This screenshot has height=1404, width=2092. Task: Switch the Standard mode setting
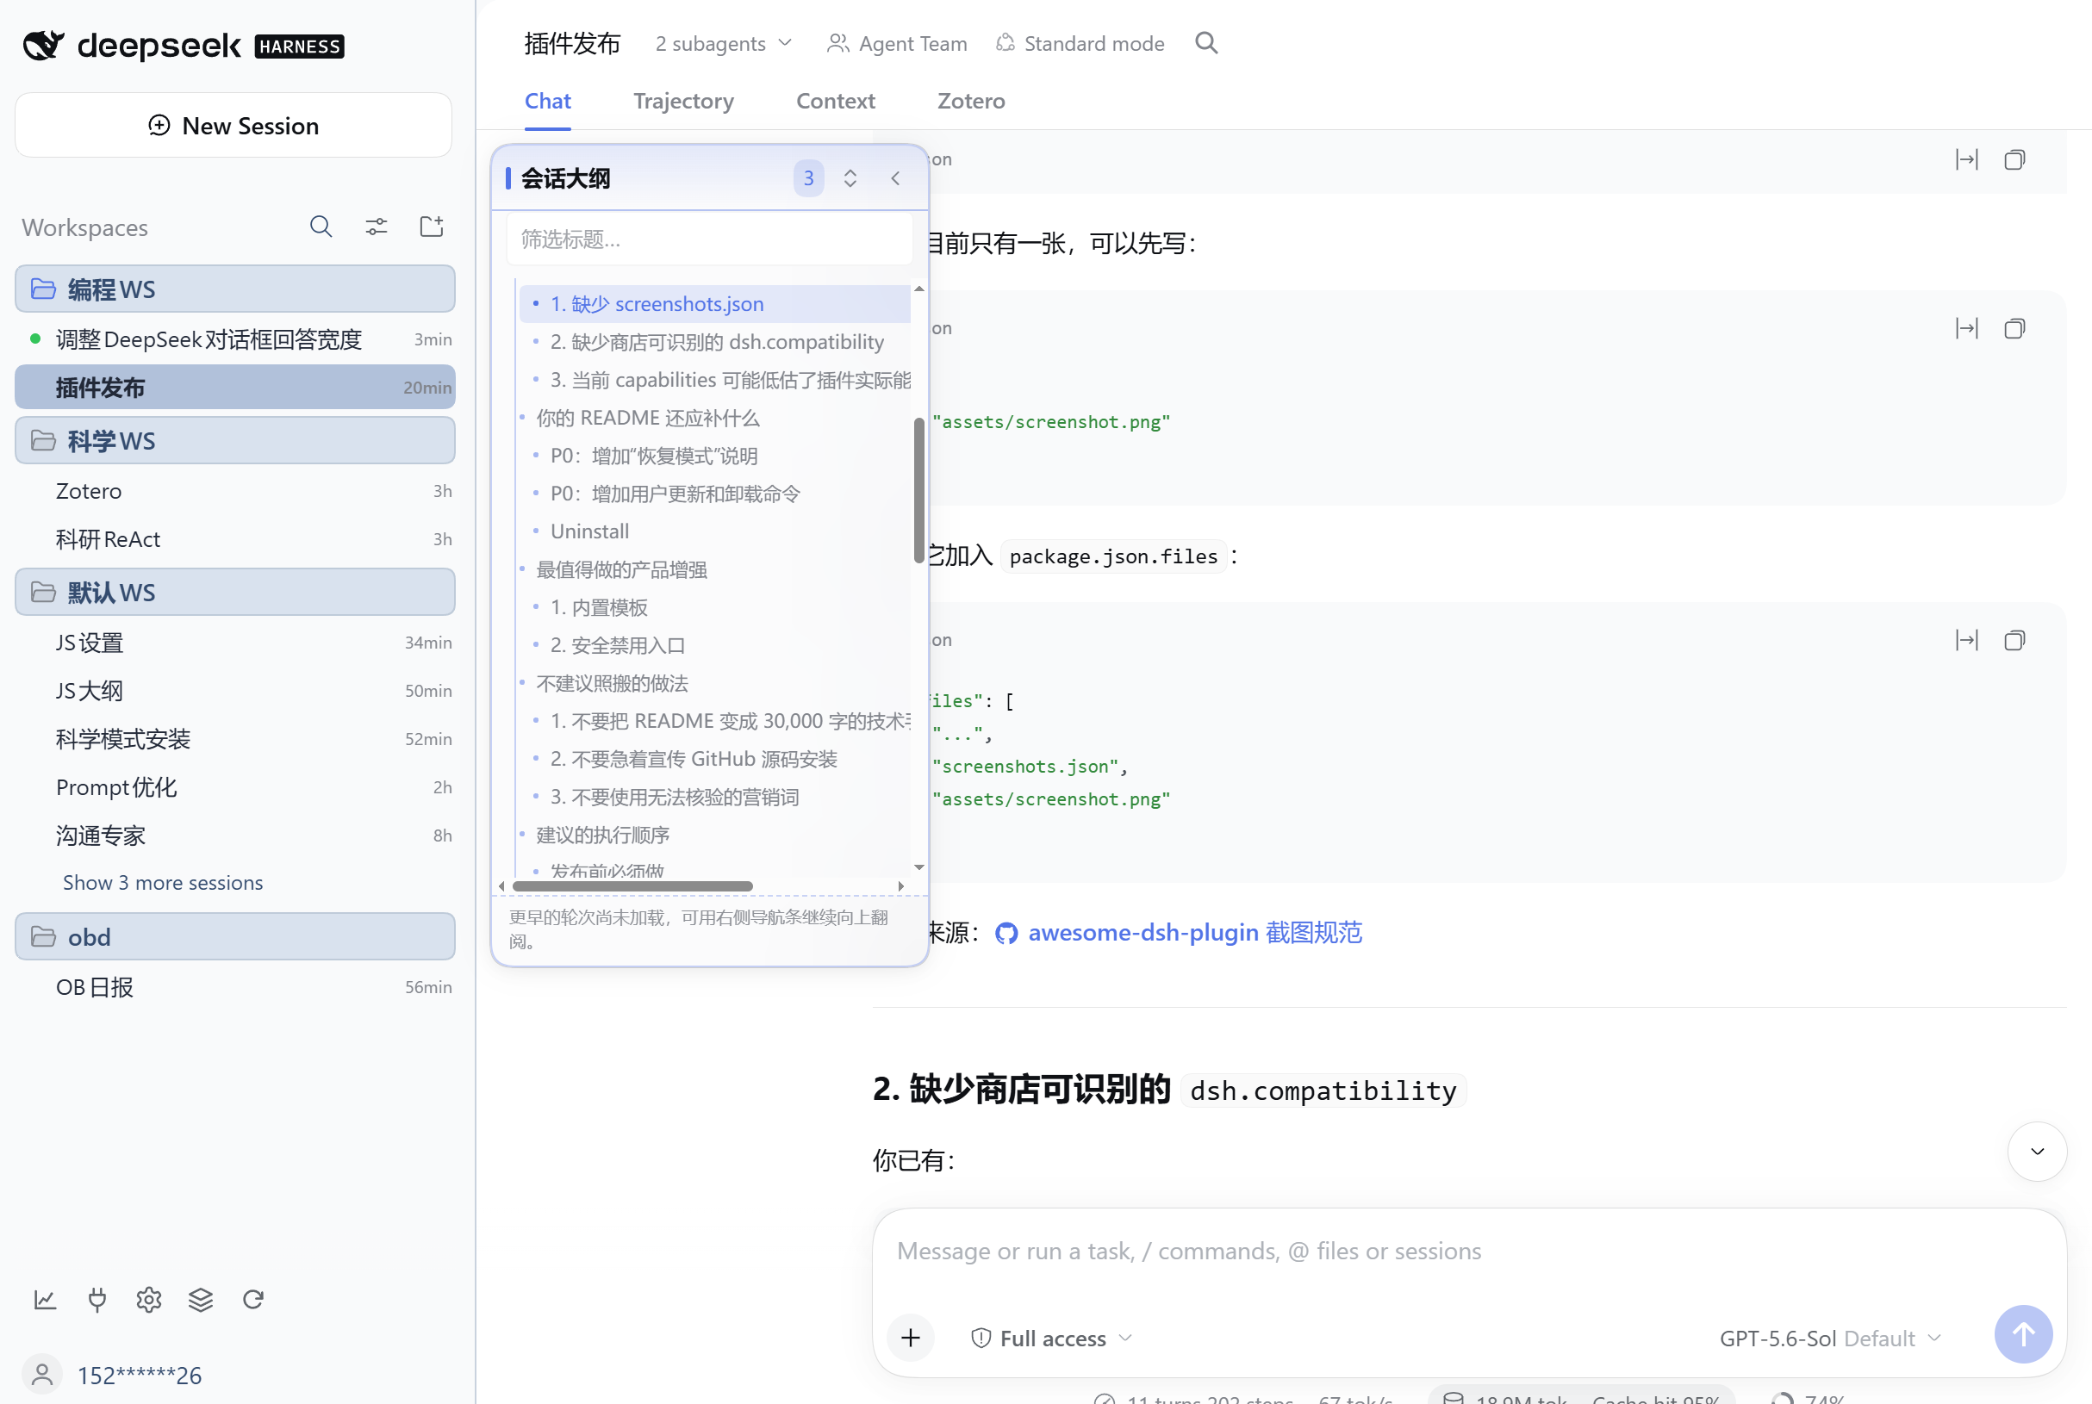click(x=1080, y=43)
